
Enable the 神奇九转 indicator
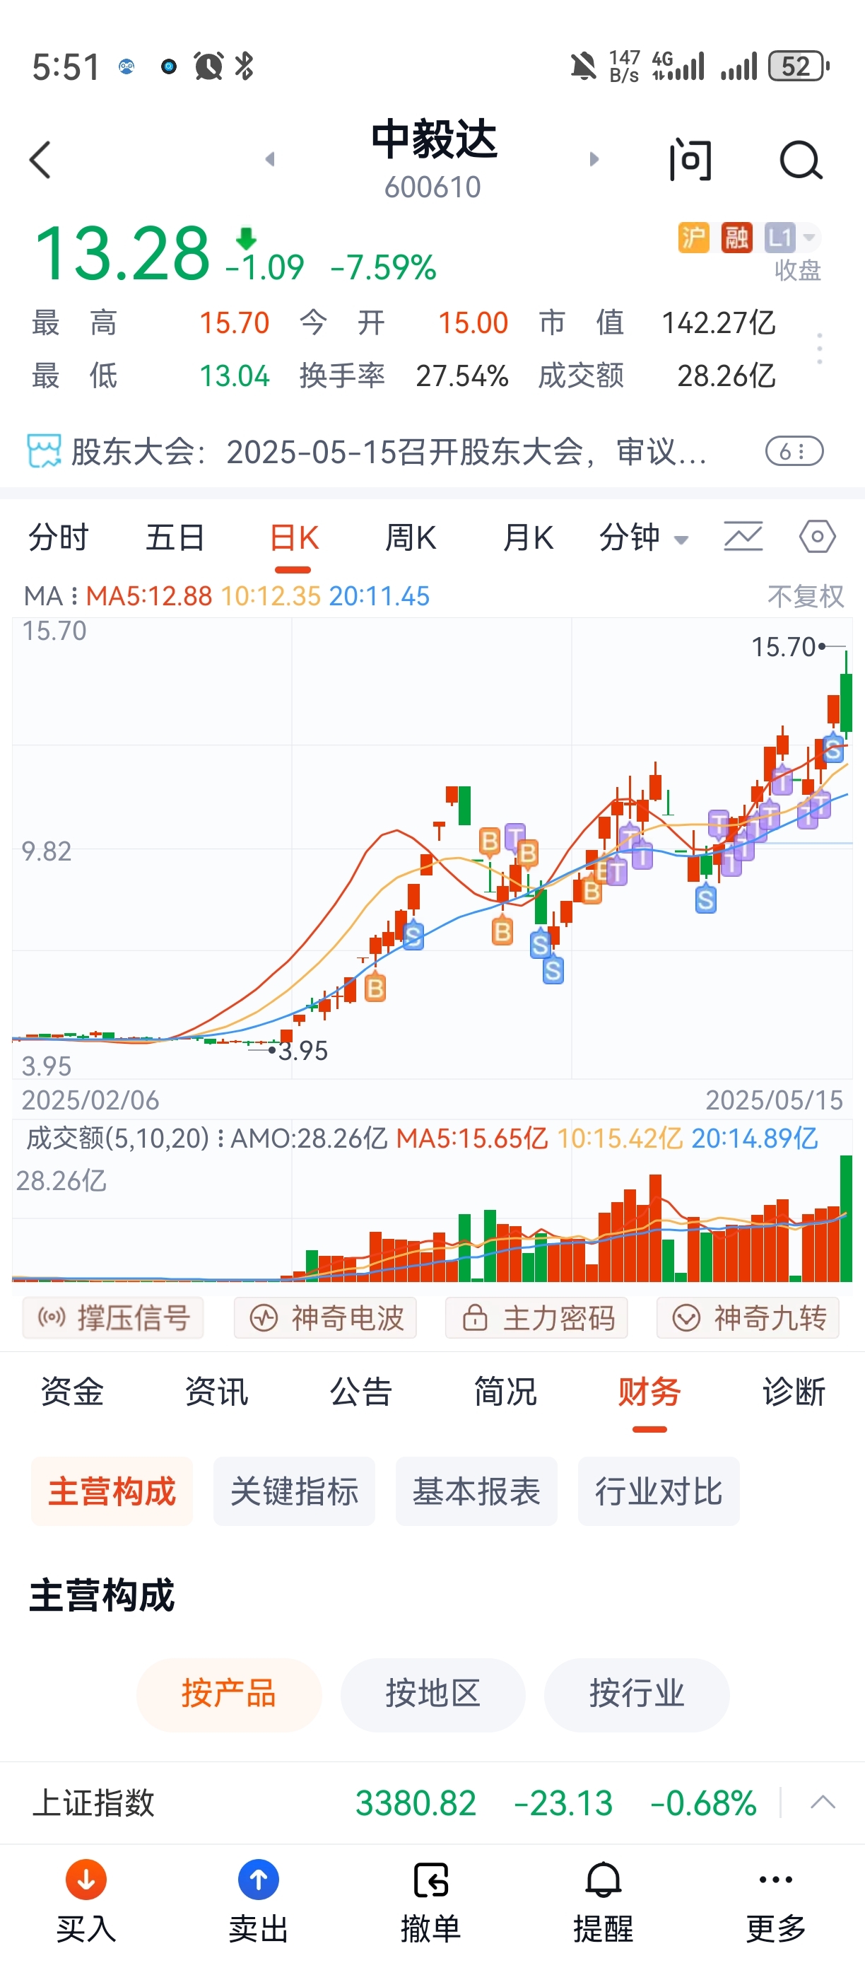(748, 1317)
